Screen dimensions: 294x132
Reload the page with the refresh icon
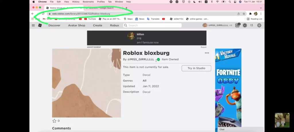click(43, 14)
